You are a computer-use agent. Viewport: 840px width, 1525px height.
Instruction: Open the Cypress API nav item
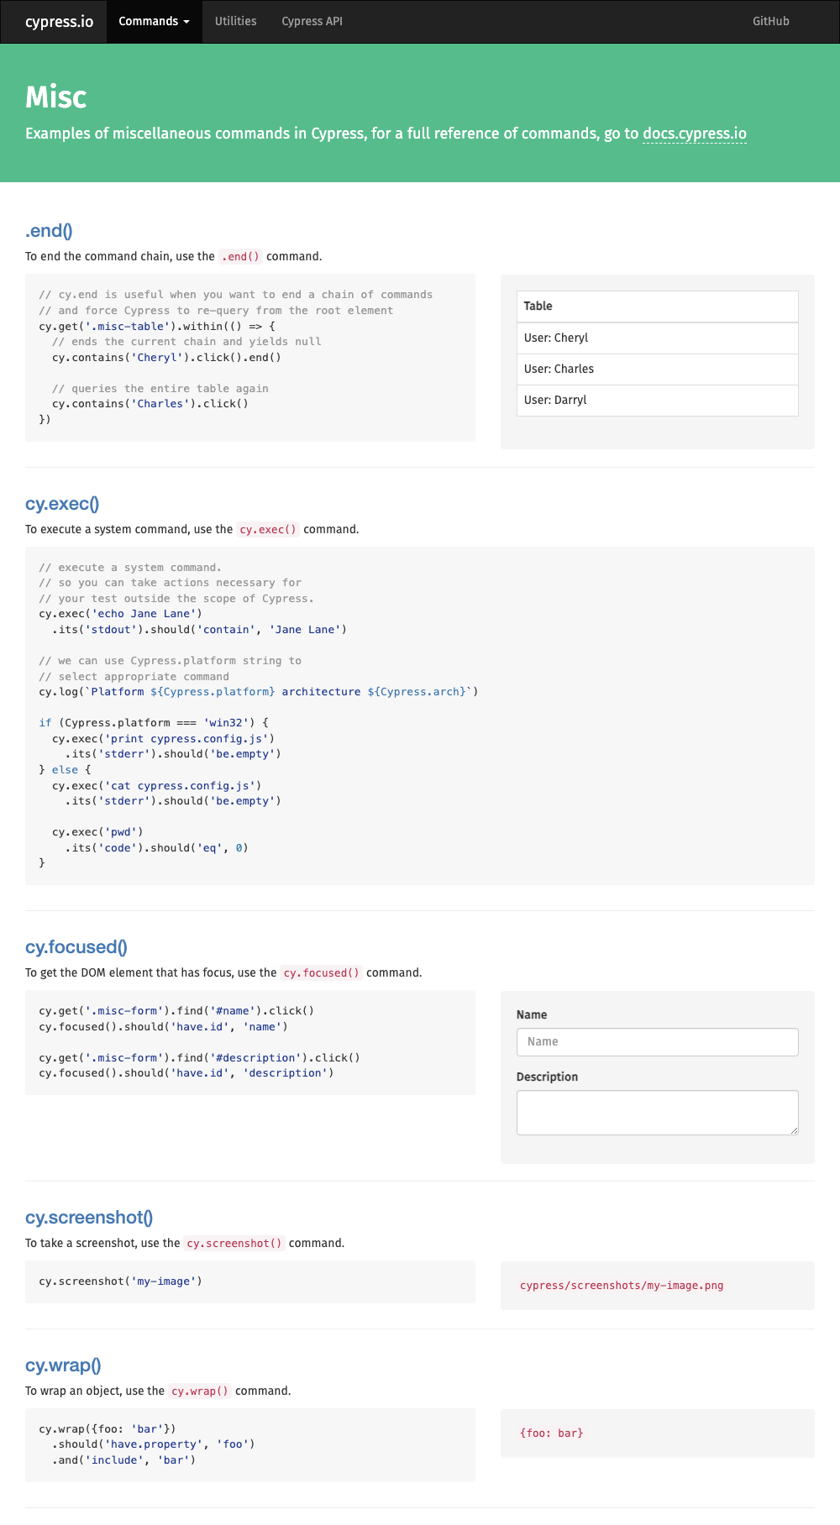pyautogui.click(x=312, y=21)
